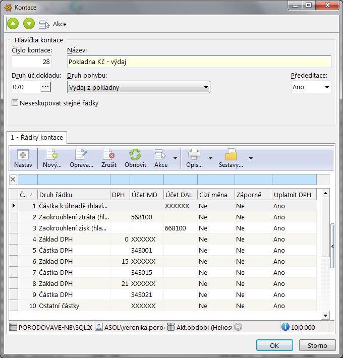Viewport: 343px width, 358px height.
Task: Click the blue info icon in status bar
Action: click(x=285, y=327)
